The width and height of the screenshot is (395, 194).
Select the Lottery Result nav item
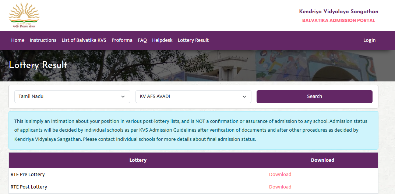[x=193, y=40]
